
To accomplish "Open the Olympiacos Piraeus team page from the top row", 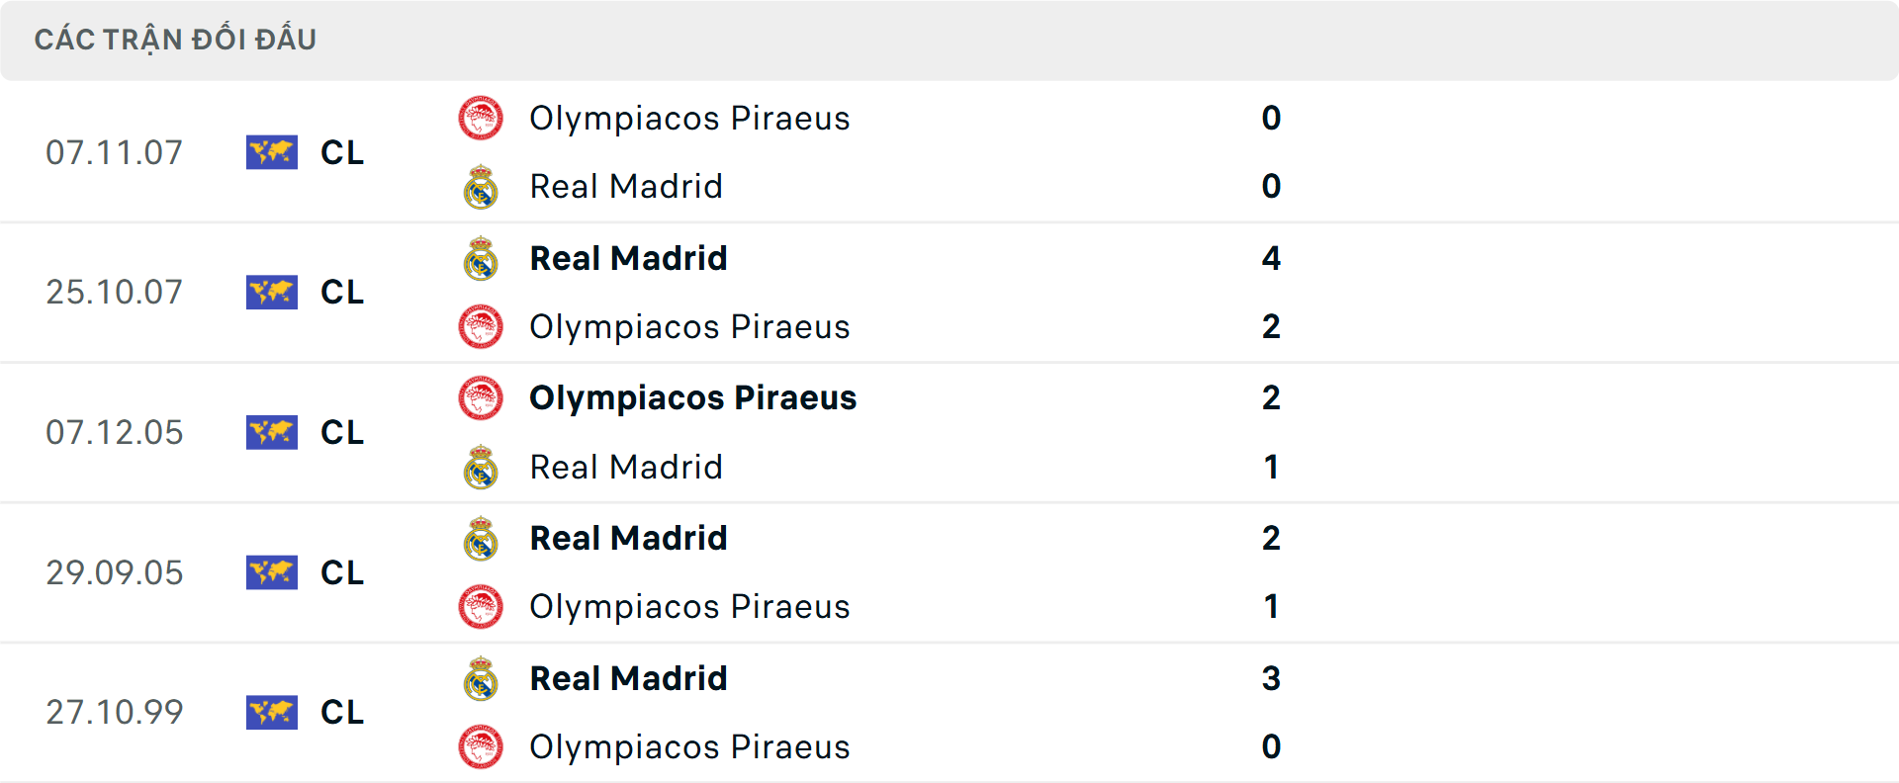I will (689, 118).
